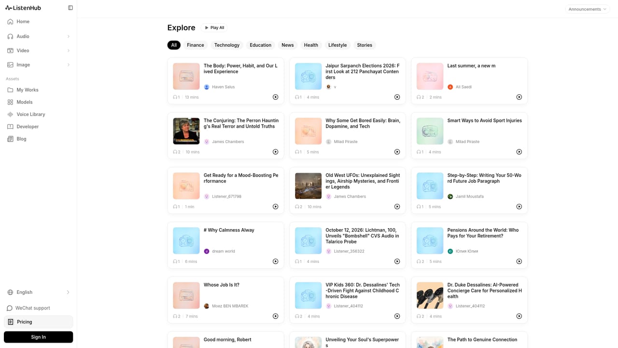The width and height of the screenshot is (618, 348).
Task: Play "Pensions Around the World" episode
Action: (x=519, y=261)
